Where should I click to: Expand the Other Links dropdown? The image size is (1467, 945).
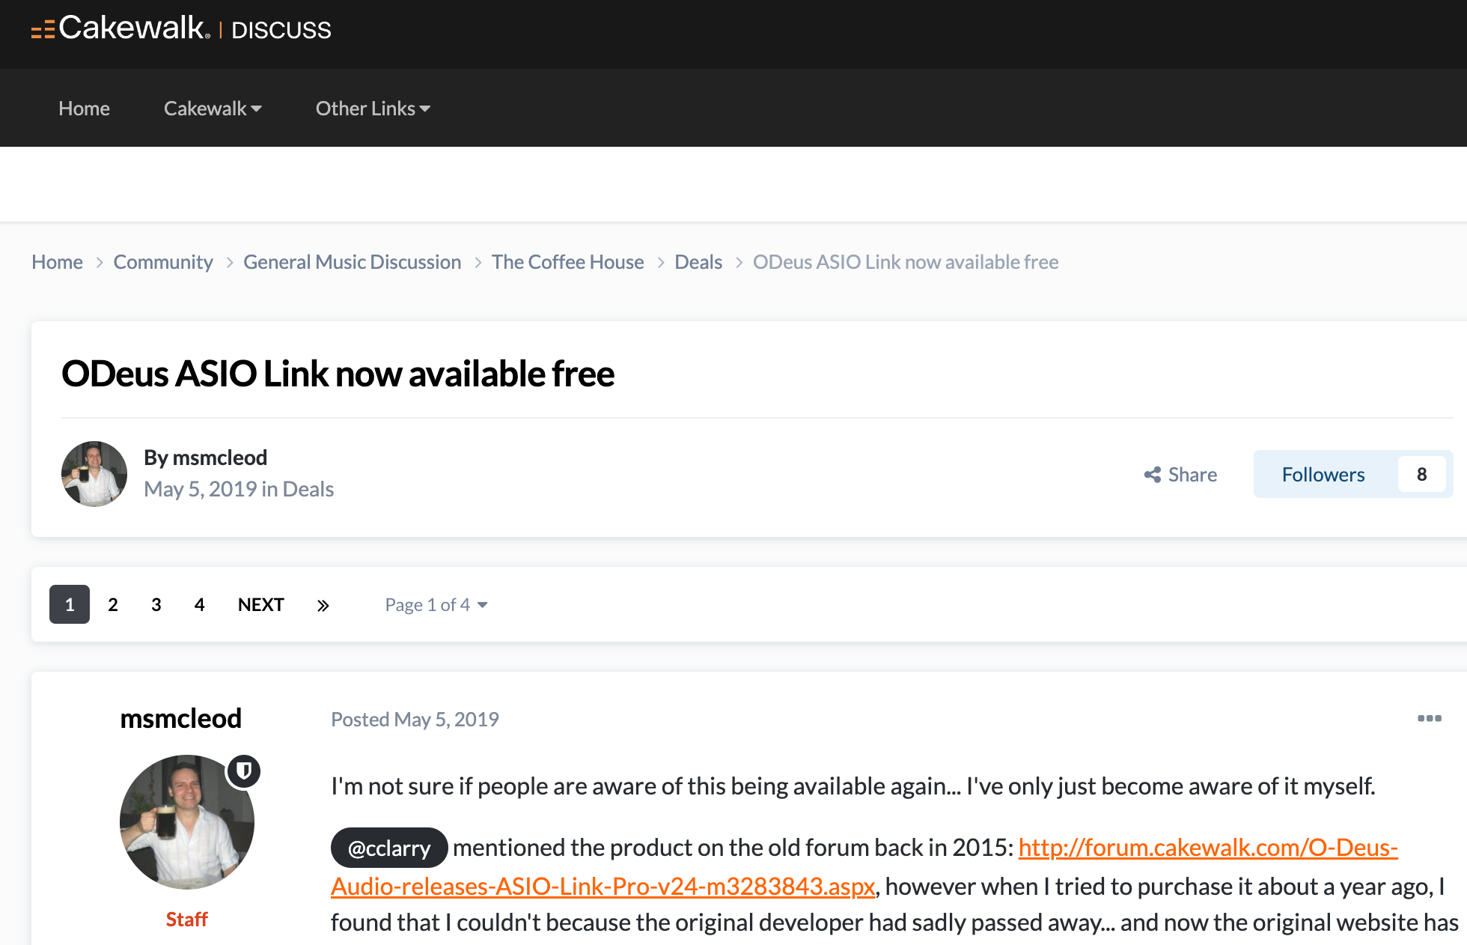coord(373,109)
